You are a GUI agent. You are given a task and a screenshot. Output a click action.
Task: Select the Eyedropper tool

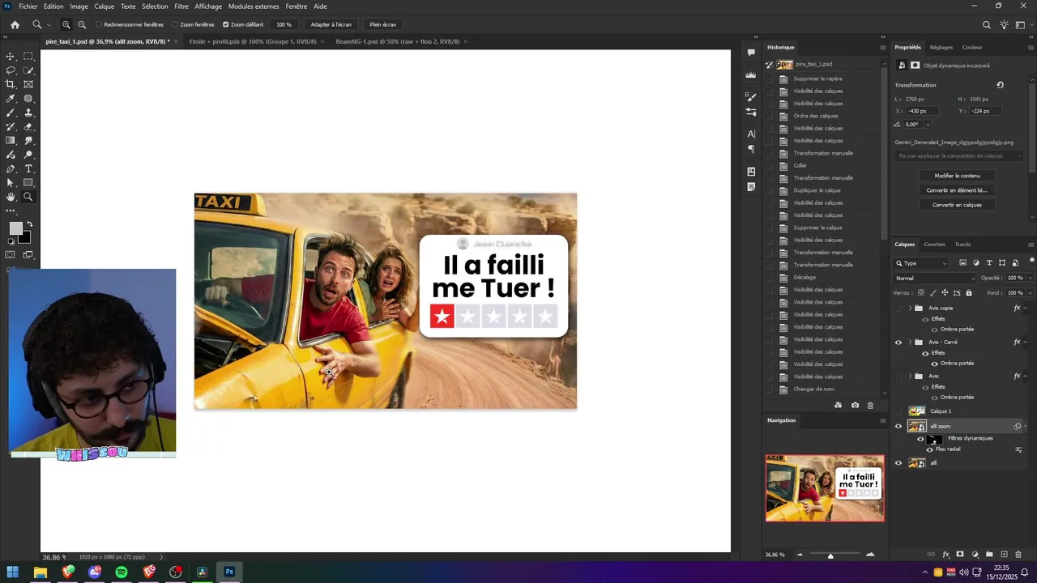tap(11, 99)
